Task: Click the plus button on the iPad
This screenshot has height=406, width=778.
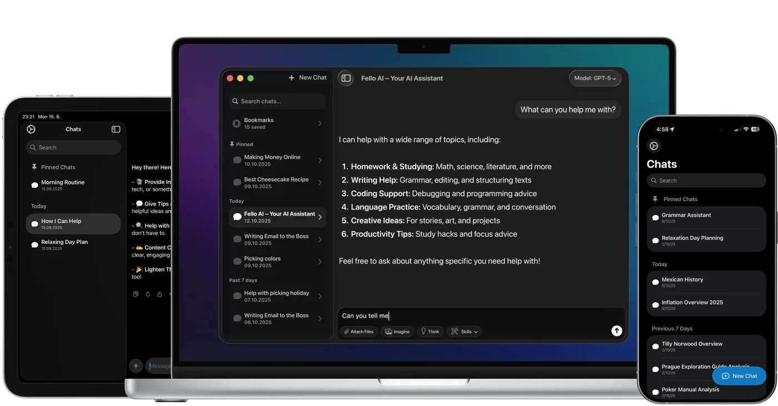Action: (136, 365)
